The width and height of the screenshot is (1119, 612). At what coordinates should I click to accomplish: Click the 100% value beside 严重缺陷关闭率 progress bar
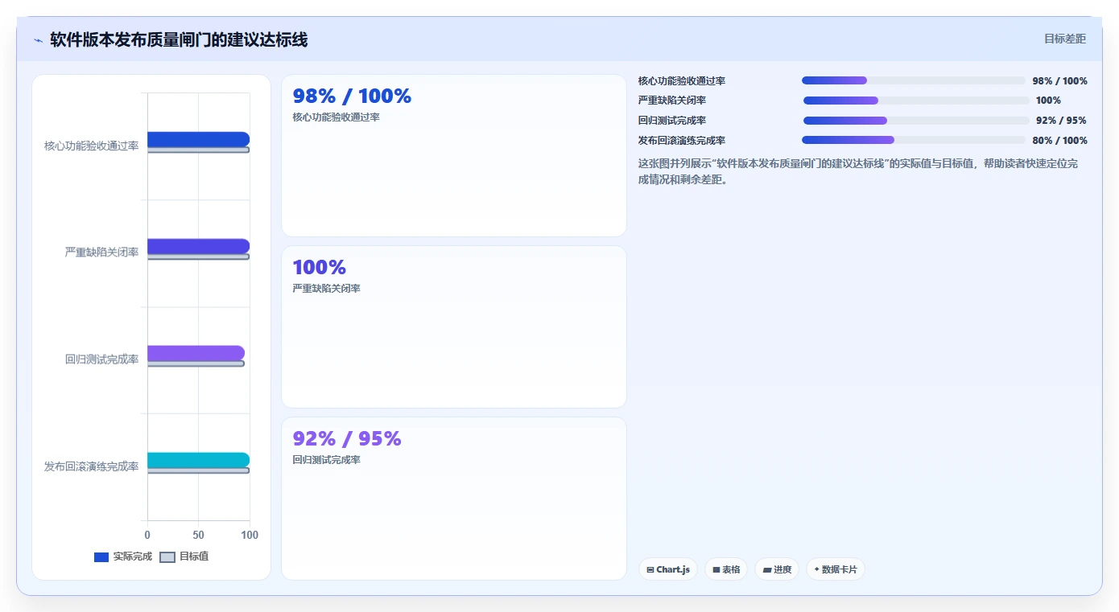tap(1048, 101)
